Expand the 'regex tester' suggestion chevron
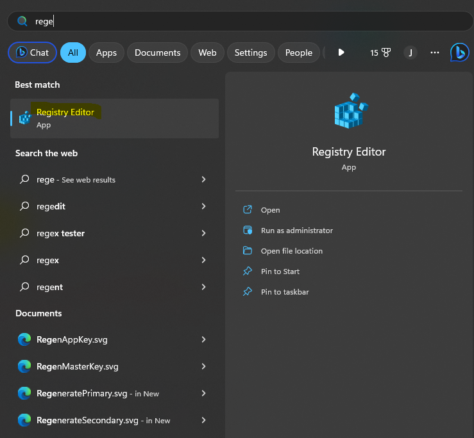The height and width of the screenshot is (438, 474). click(x=204, y=233)
